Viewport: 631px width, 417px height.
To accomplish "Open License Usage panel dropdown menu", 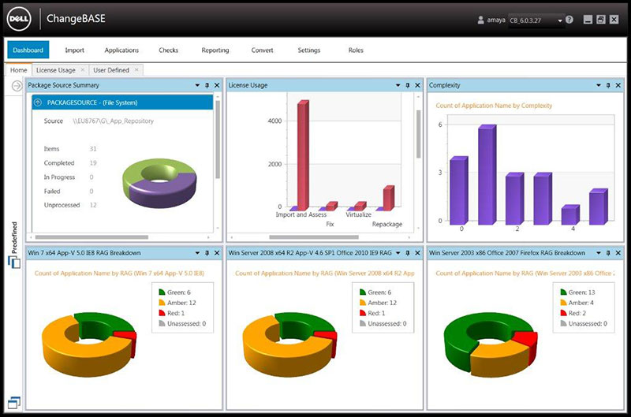I will coord(398,85).
